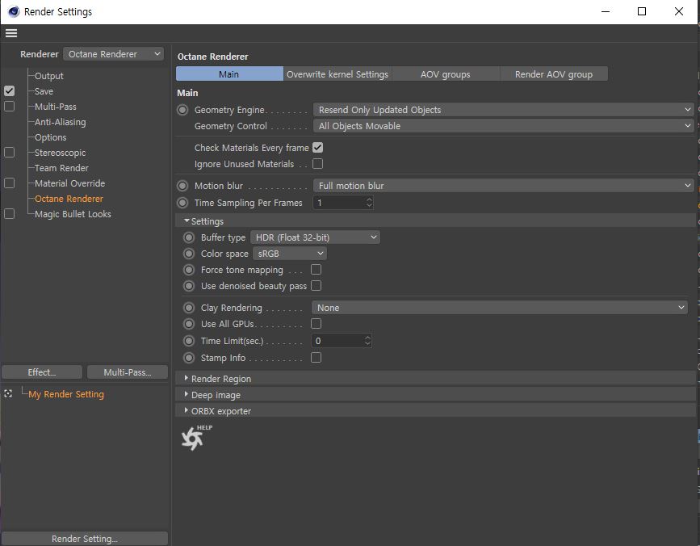700x546 pixels.
Task: Enable Use All GPUs checkbox
Action: point(316,324)
